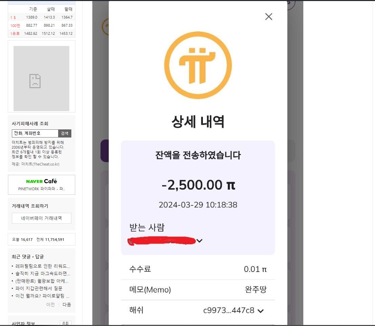Viewport: 375px width, 326px height.
Task: Click 이전 previous in recent comments
Action: point(50,304)
